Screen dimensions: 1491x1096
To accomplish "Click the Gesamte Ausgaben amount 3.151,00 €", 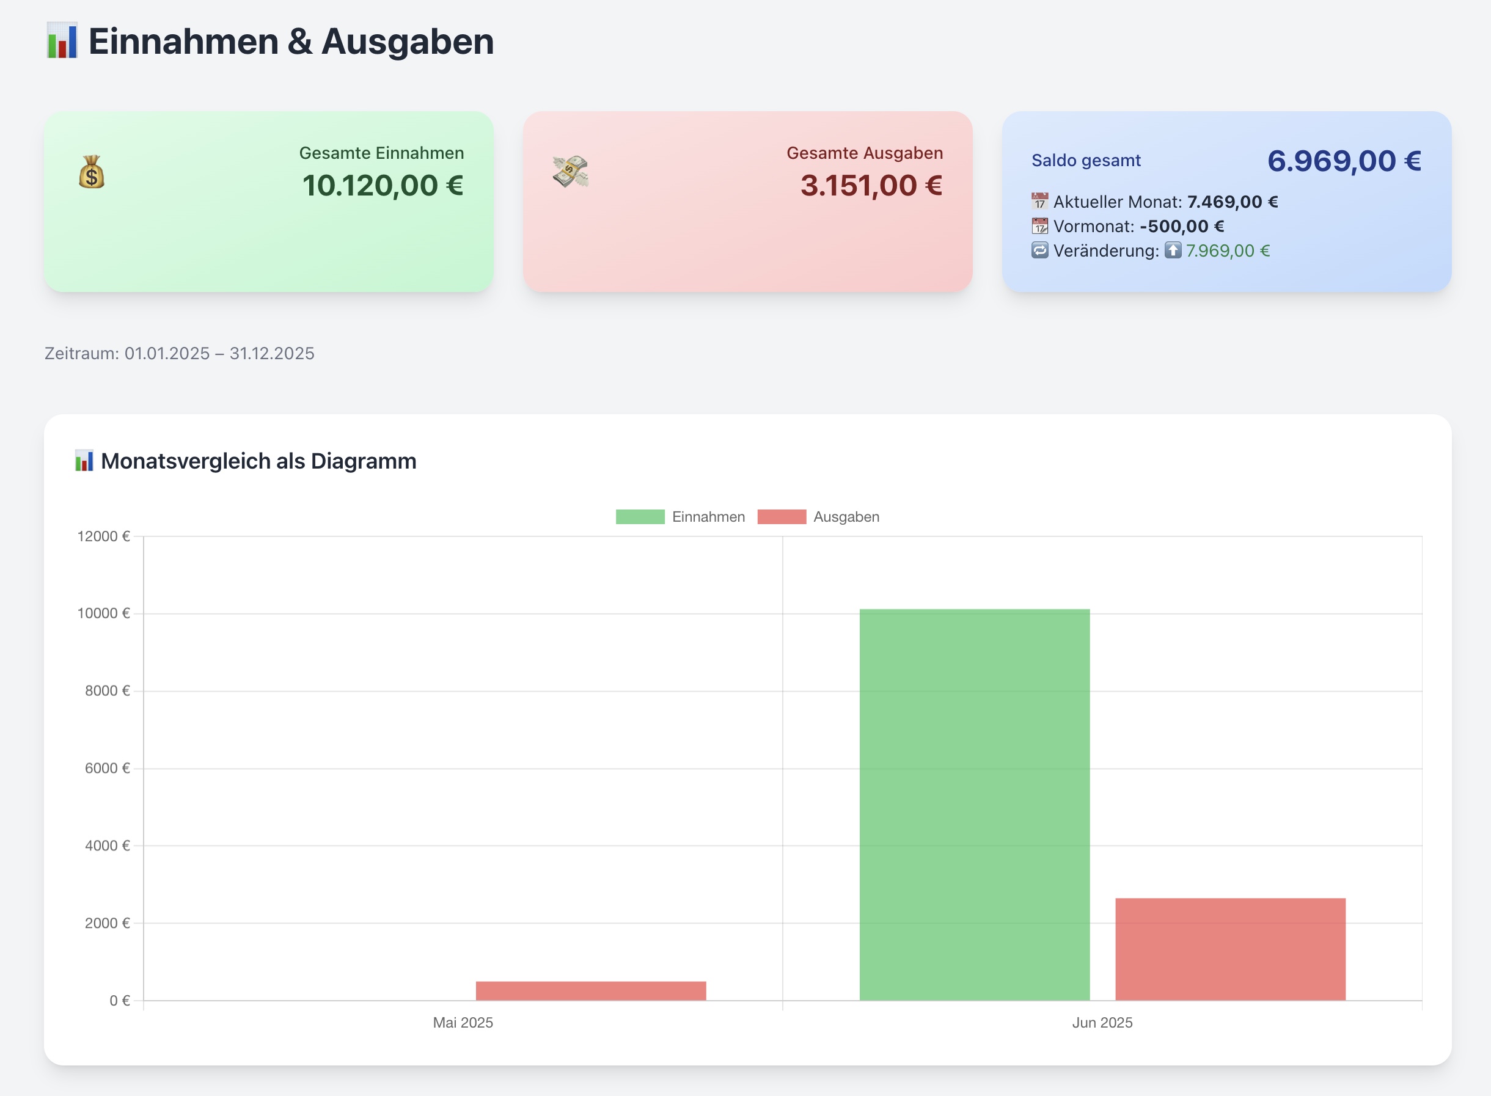I will click(871, 186).
